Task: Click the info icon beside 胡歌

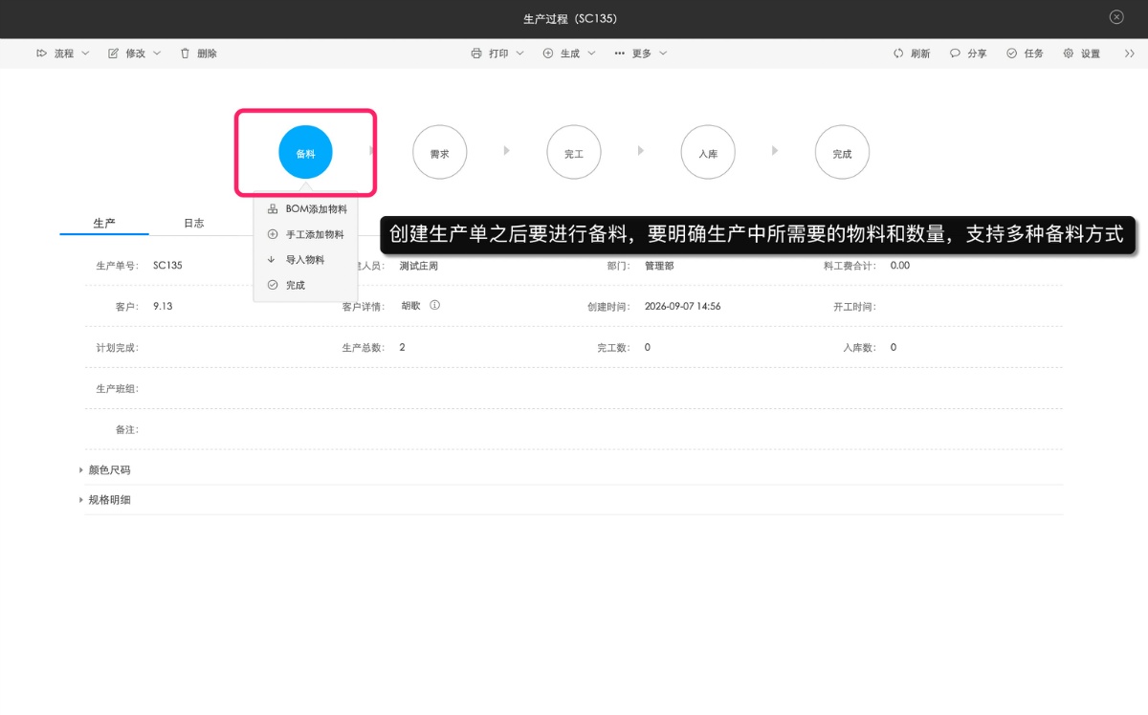Action: pyautogui.click(x=434, y=306)
